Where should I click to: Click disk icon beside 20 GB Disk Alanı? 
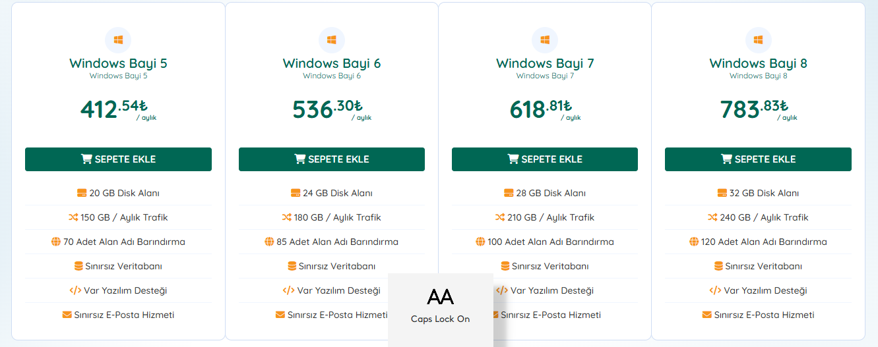(82, 193)
